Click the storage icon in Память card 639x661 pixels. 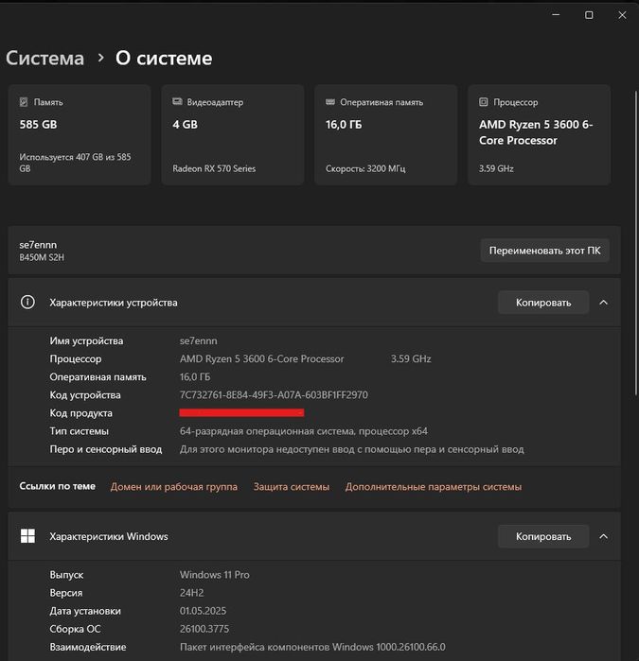(x=25, y=102)
